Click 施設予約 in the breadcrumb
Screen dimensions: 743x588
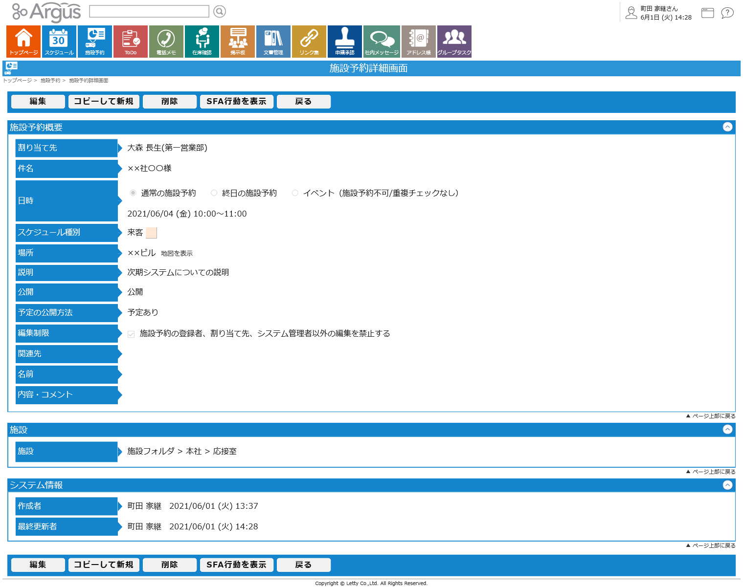(50, 81)
